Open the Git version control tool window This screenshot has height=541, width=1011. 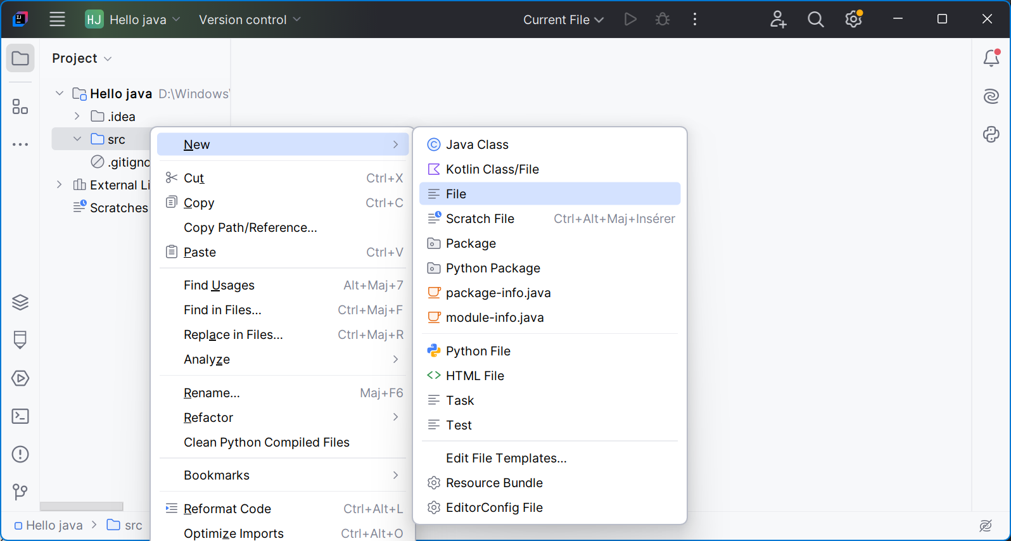20,492
